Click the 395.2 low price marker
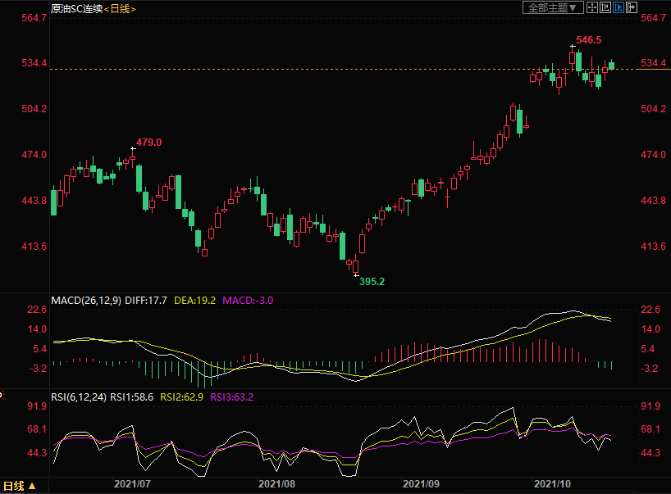This screenshot has height=494, width=671. [x=372, y=281]
